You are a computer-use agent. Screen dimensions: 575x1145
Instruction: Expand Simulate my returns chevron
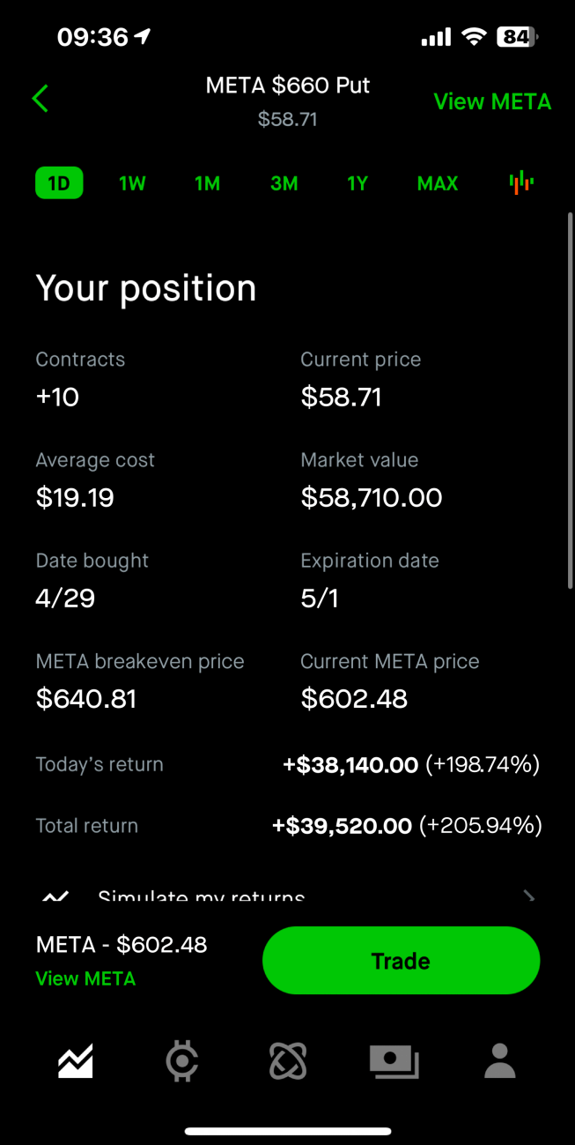click(x=528, y=896)
